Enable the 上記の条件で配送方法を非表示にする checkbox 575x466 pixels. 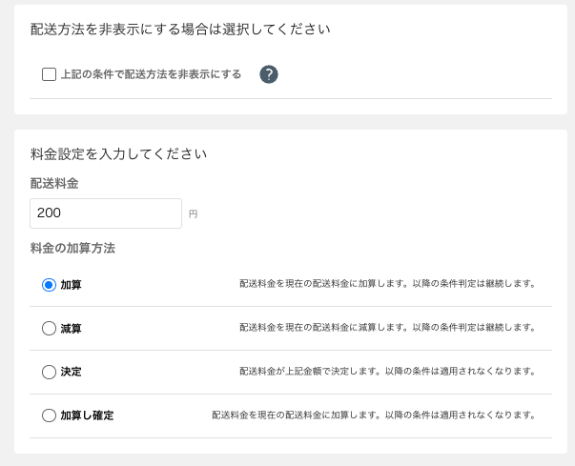pos(50,74)
